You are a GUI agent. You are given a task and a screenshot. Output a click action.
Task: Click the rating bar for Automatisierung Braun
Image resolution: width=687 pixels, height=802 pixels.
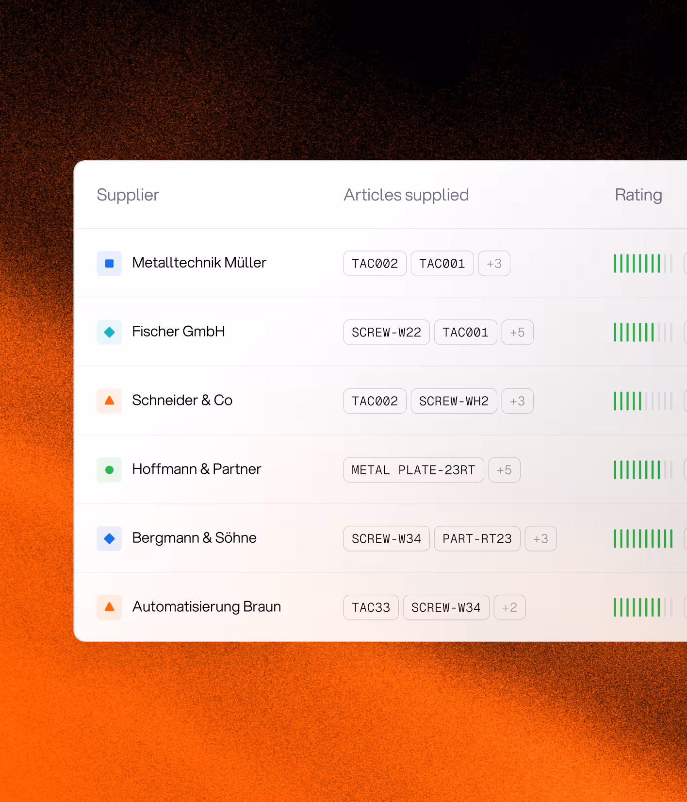(643, 607)
